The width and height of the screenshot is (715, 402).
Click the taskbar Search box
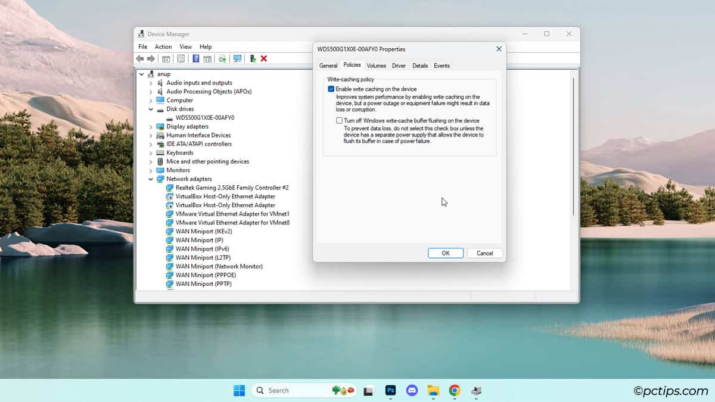coord(304,391)
